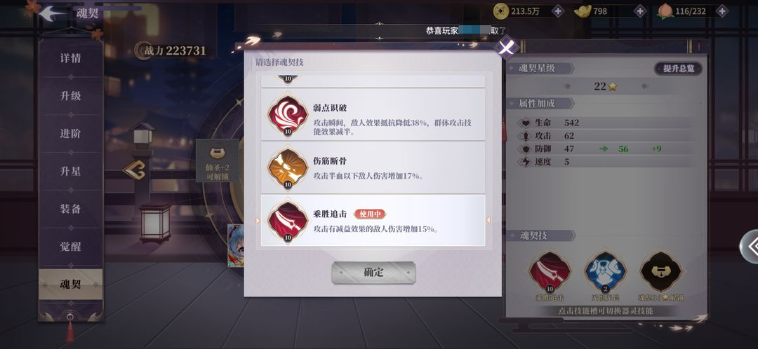Tap the blue 无畏无惧 skill slot
The image size is (758, 349).
point(605,272)
